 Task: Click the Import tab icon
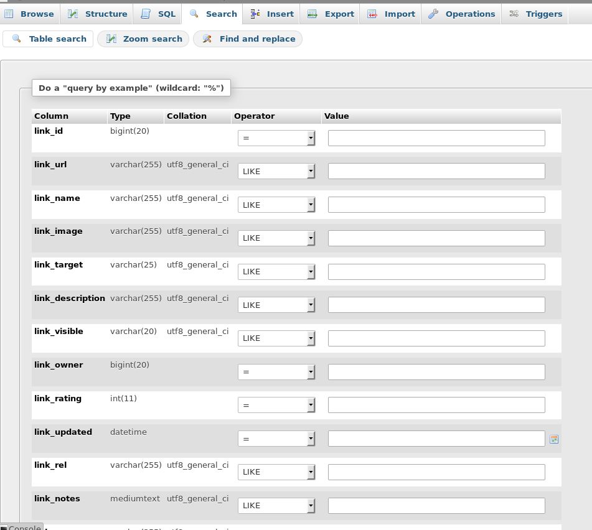(x=372, y=14)
